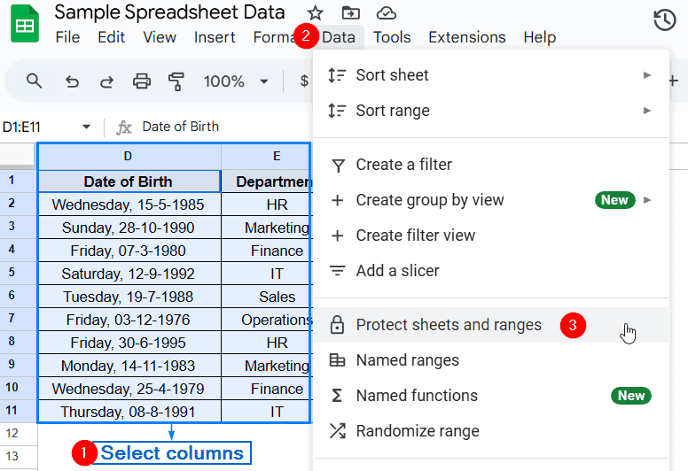Click the redo arrow icon

106,81
